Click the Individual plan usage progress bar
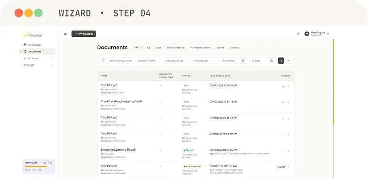 [x=38, y=166]
